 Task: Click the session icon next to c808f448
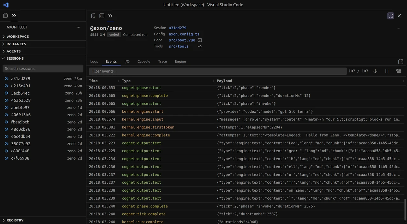pyautogui.click(x=6, y=151)
